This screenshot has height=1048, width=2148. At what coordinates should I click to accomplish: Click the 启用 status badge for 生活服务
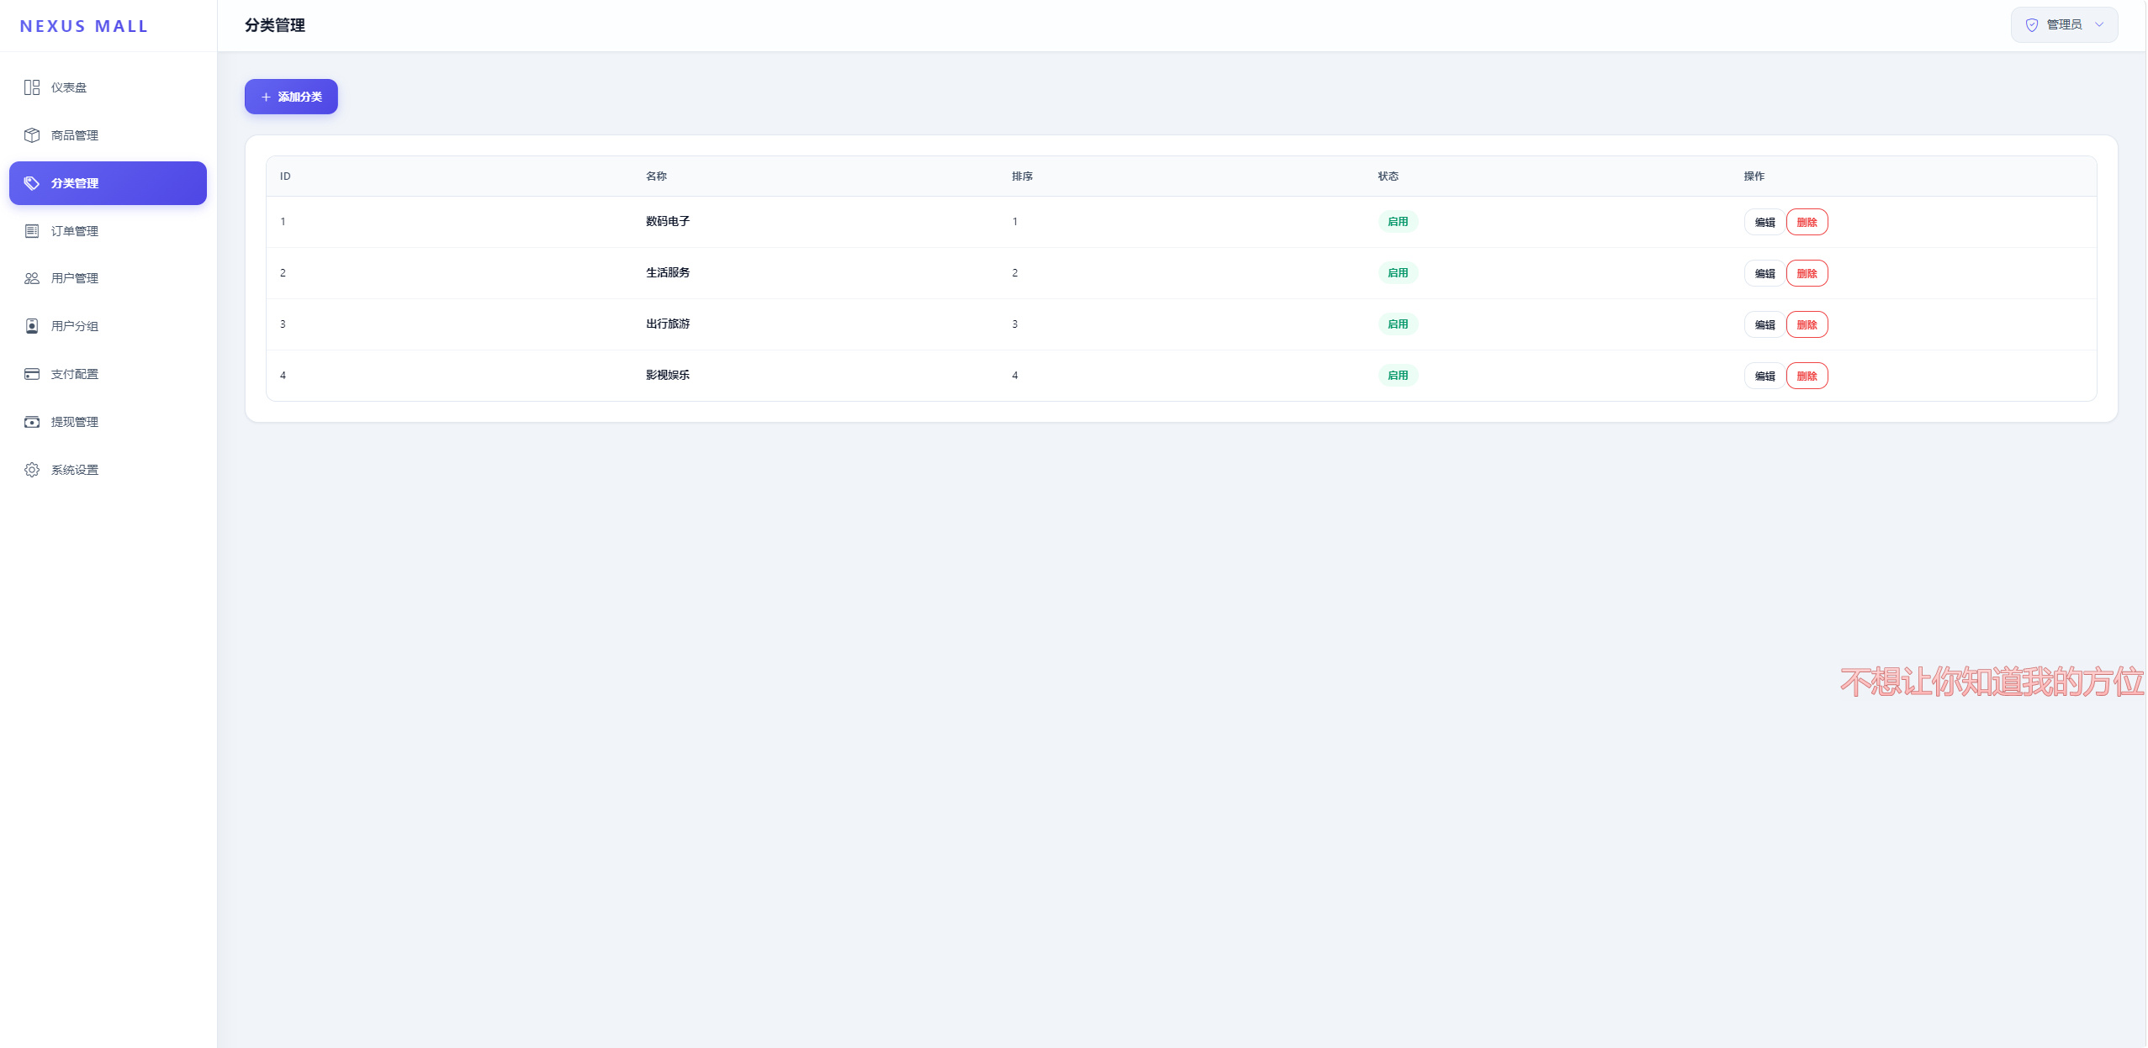pyautogui.click(x=1398, y=273)
